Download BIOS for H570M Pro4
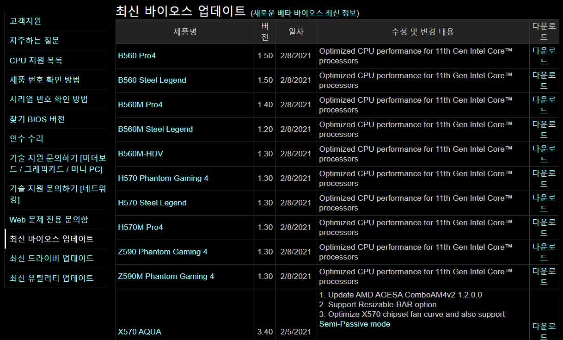Viewport: 563px width, 340px height. 544,227
